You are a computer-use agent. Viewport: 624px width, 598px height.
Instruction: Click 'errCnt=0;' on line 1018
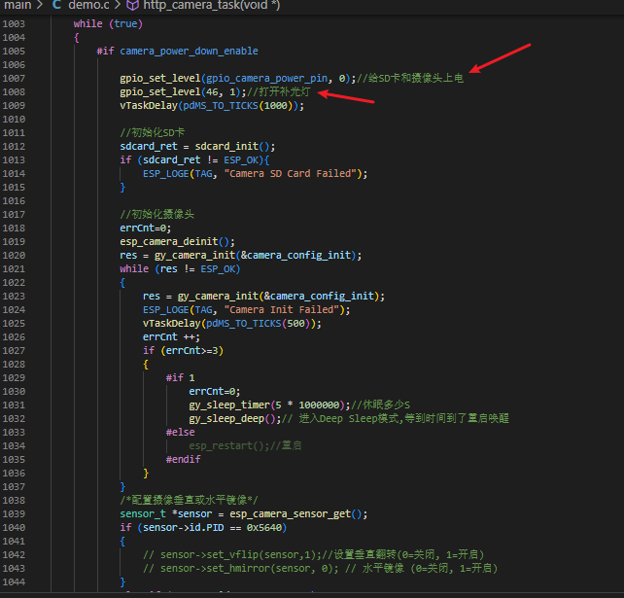coord(146,229)
